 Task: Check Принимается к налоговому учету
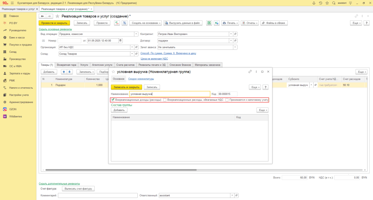tap(227, 100)
